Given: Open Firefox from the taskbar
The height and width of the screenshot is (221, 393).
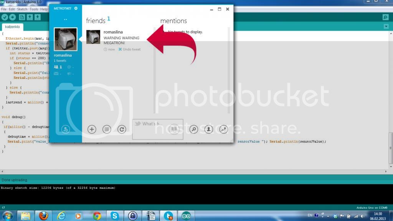Looking at the screenshot, I should (43, 216).
